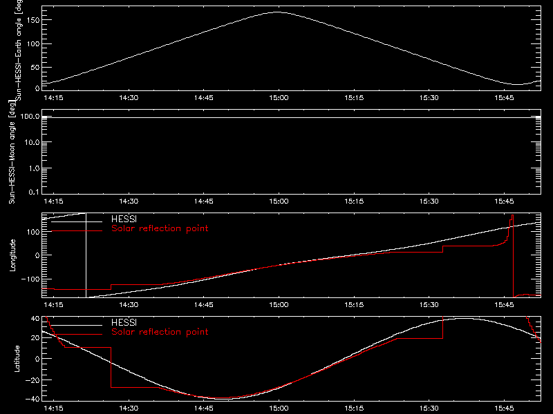Click 20 tick on Latitude axis
Screen dimensions: 553x414
pos(35,338)
